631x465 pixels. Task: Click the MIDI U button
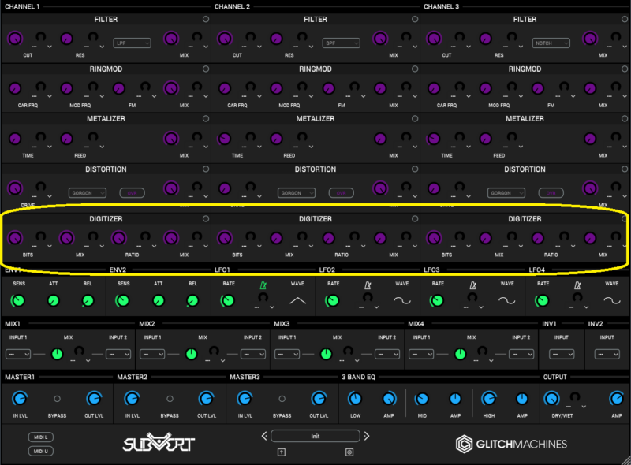pos(39,451)
